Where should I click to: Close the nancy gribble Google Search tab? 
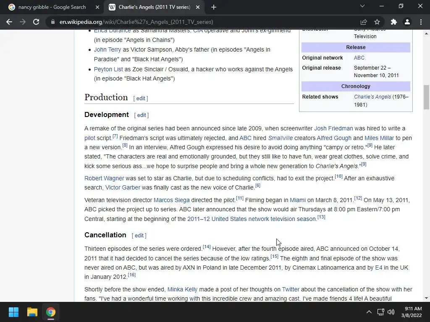tap(97, 8)
